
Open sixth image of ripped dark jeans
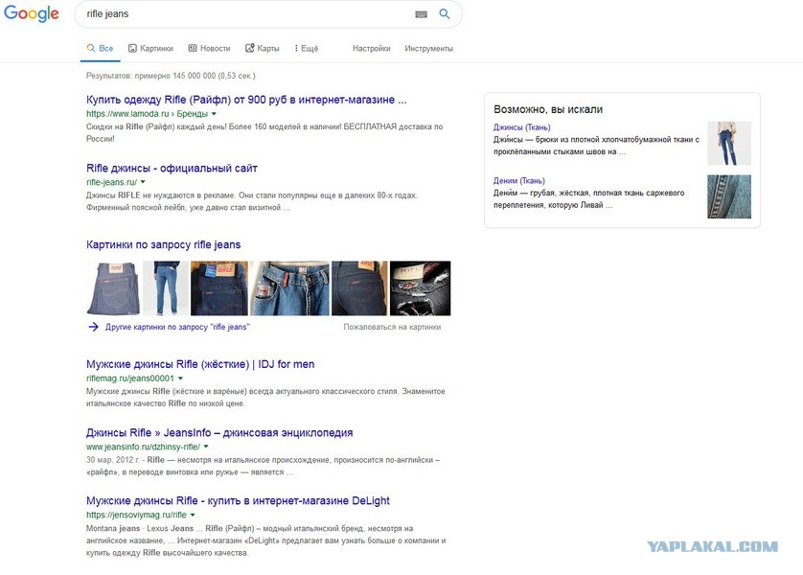point(421,288)
